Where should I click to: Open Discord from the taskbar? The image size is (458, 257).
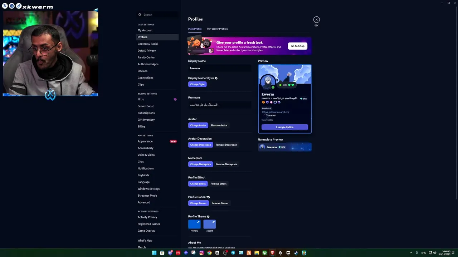(170, 253)
